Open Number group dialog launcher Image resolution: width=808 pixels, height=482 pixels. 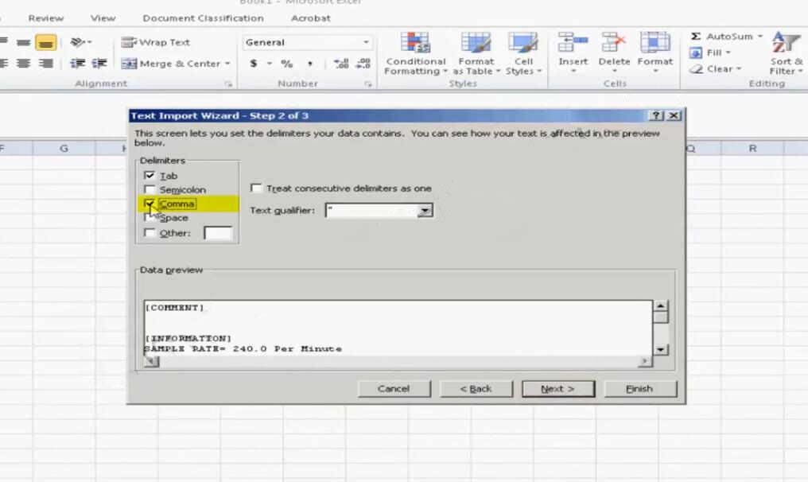pyautogui.click(x=368, y=84)
